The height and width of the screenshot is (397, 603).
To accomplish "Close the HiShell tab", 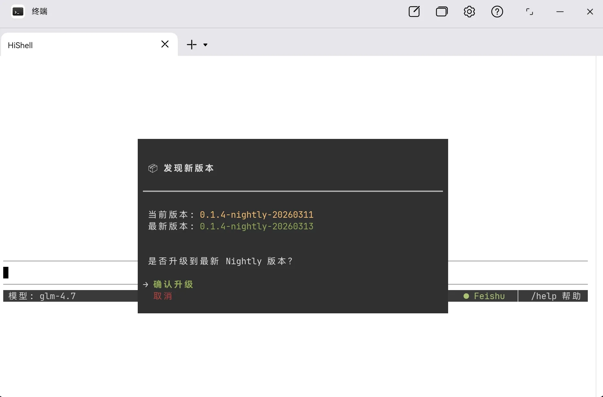I will [x=165, y=44].
